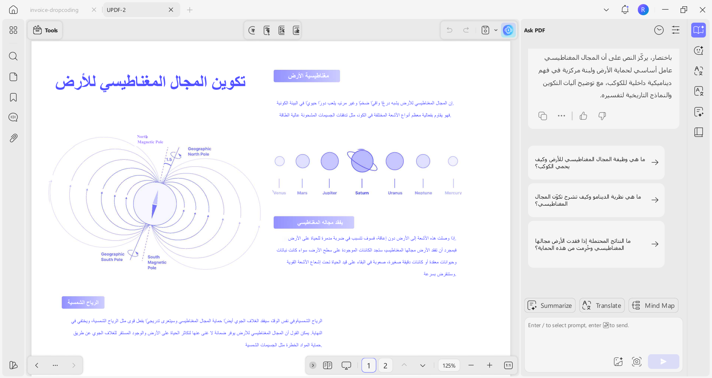Open the screenshot capture icon near the prompt box
The image size is (712, 378).
(x=636, y=361)
